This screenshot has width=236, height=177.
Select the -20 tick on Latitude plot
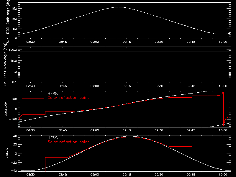coord(14,163)
